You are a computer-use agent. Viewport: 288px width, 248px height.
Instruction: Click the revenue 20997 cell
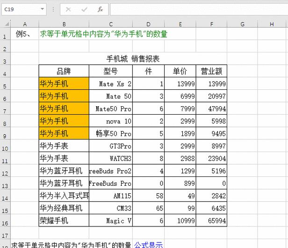click(x=212, y=96)
